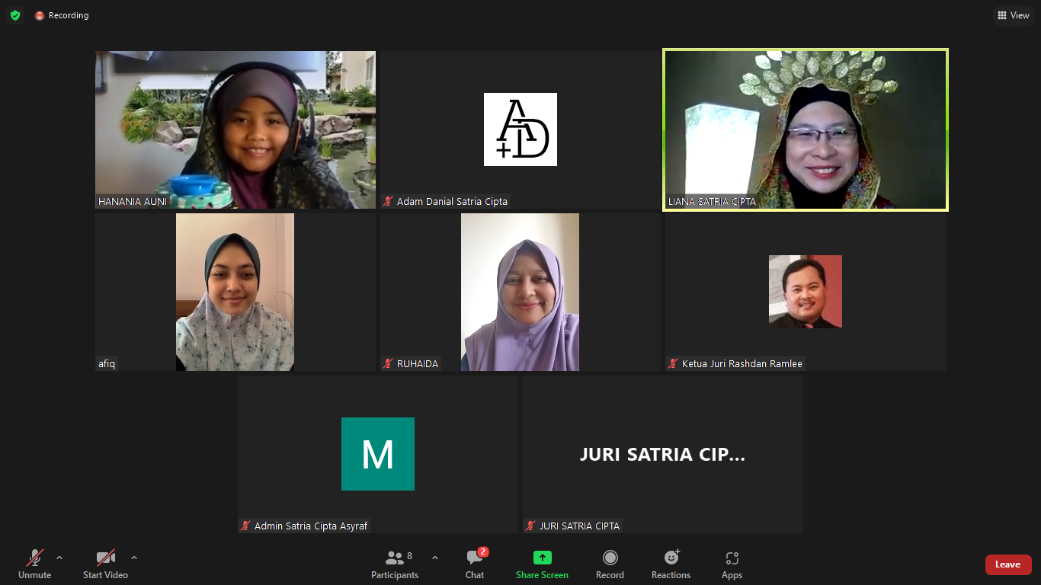Expand audio options arrow beside Unmute
1041x585 pixels.
[59, 558]
